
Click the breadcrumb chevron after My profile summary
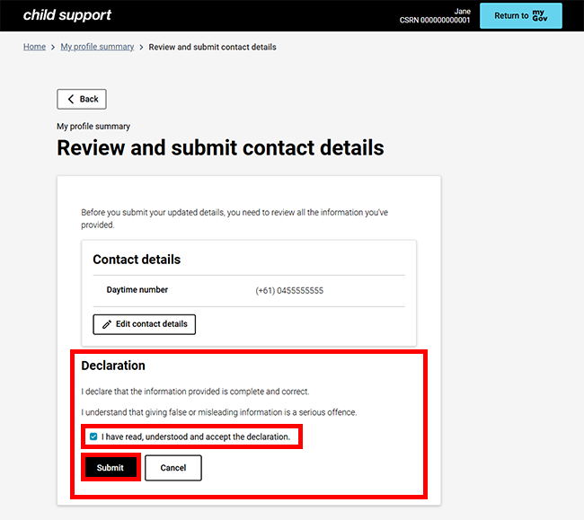[x=141, y=47]
